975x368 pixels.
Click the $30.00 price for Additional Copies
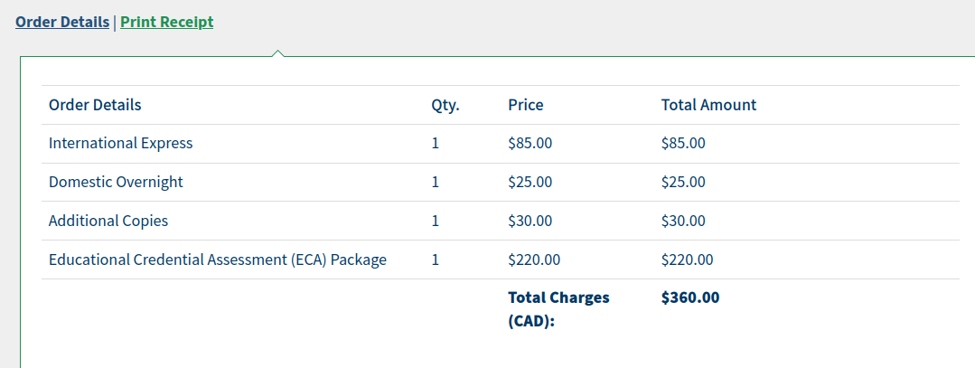pos(530,221)
